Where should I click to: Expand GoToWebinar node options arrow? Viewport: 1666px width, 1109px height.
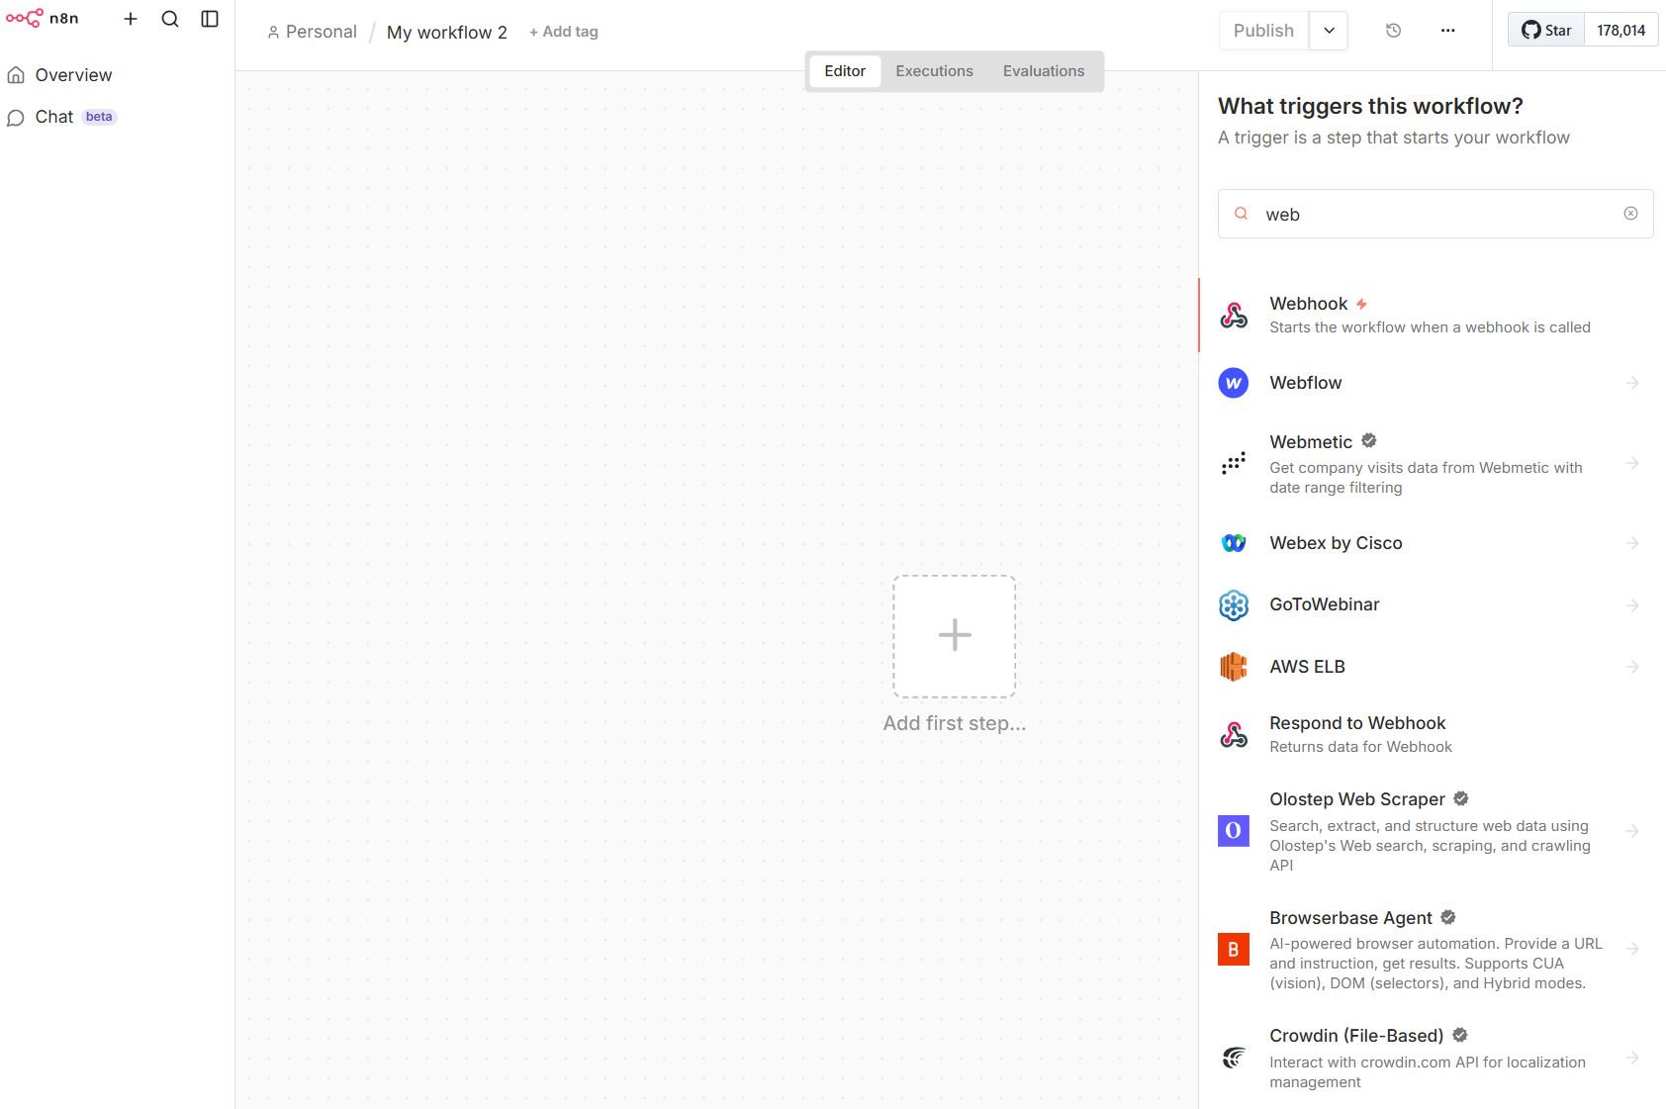tap(1632, 605)
